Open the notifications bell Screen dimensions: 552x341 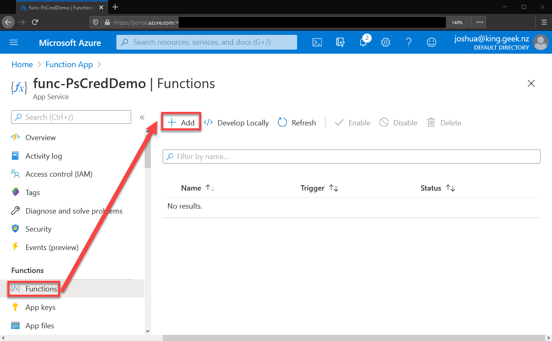pyautogui.click(x=363, y=42)
